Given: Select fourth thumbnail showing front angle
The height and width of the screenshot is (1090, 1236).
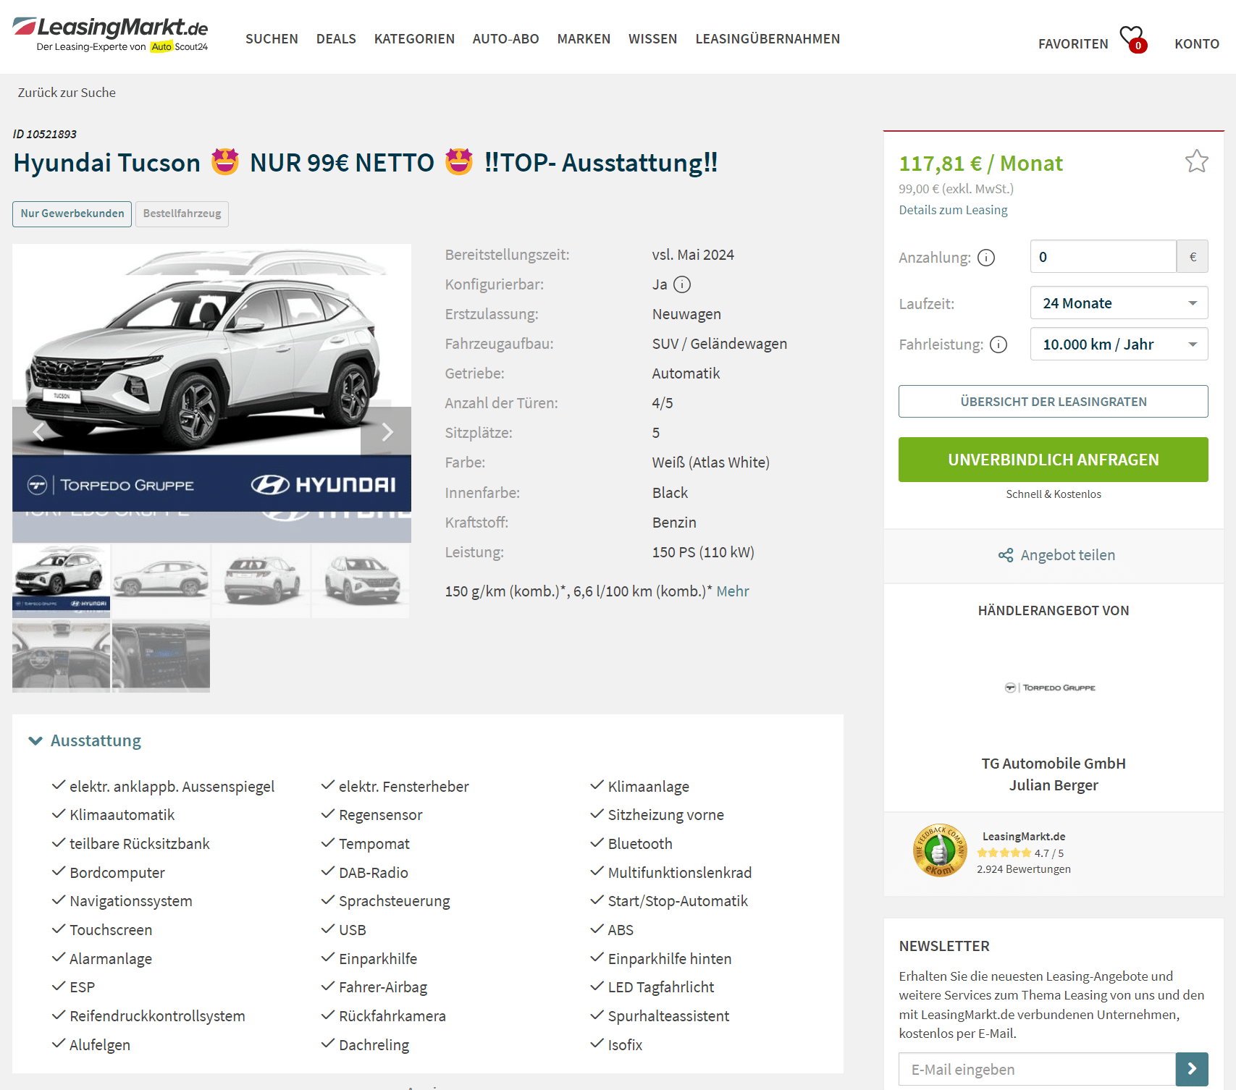Looking at the screenshot, I should pyautogui.click(x=361, y=580).
